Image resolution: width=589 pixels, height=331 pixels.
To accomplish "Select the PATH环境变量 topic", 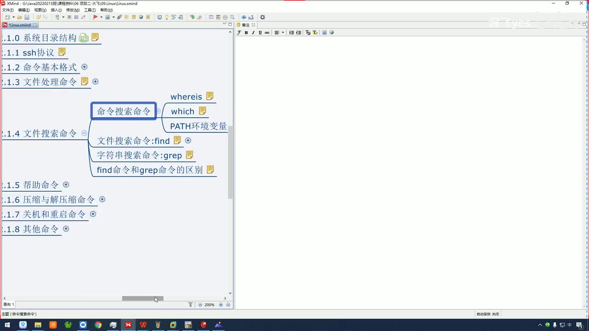I will pyautogui.click(x=198, y=126).
